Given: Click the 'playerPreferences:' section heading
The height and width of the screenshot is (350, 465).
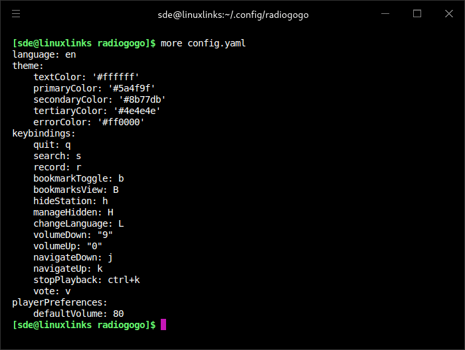Looking at the screenshot, I should pos(60,302).
